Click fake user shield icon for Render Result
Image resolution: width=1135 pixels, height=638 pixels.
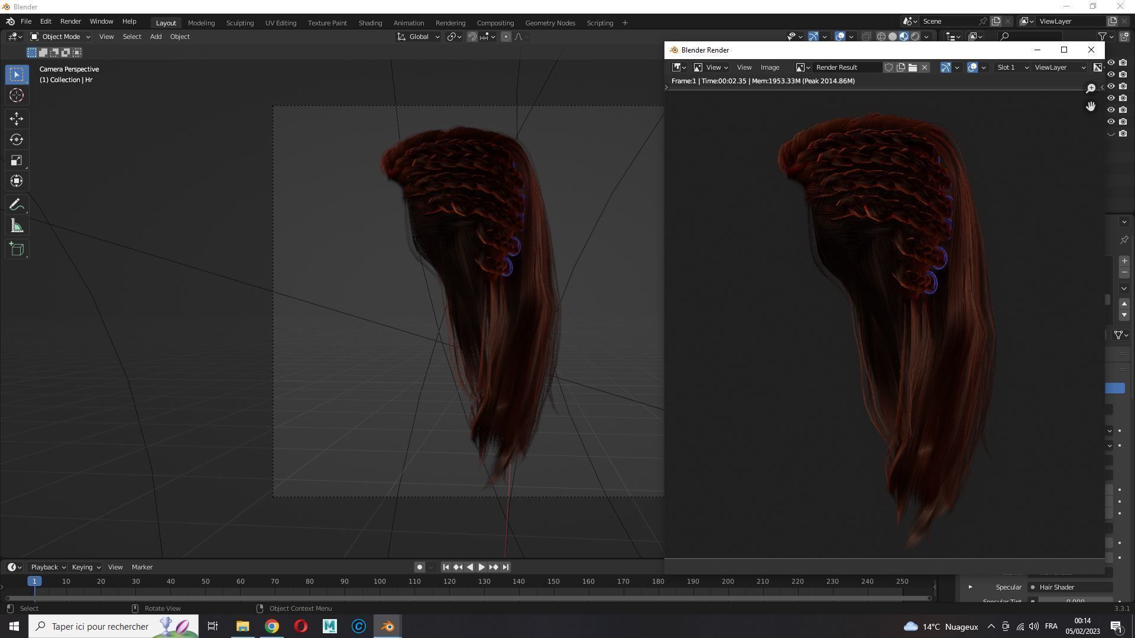pyautogui.click(x=888, y=67)
